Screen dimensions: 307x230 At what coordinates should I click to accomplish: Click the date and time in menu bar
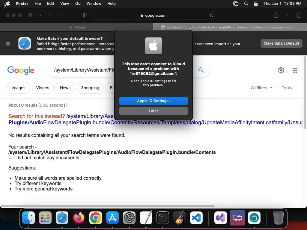(x=282, y=4)
